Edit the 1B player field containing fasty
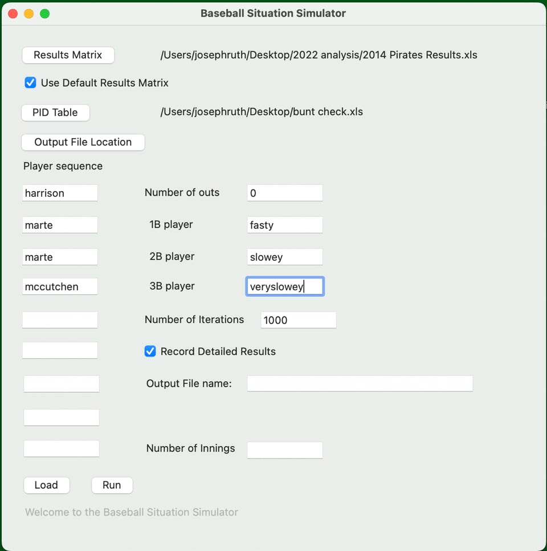The height and width of the screenshot is (551, 547). coord(285,225)
